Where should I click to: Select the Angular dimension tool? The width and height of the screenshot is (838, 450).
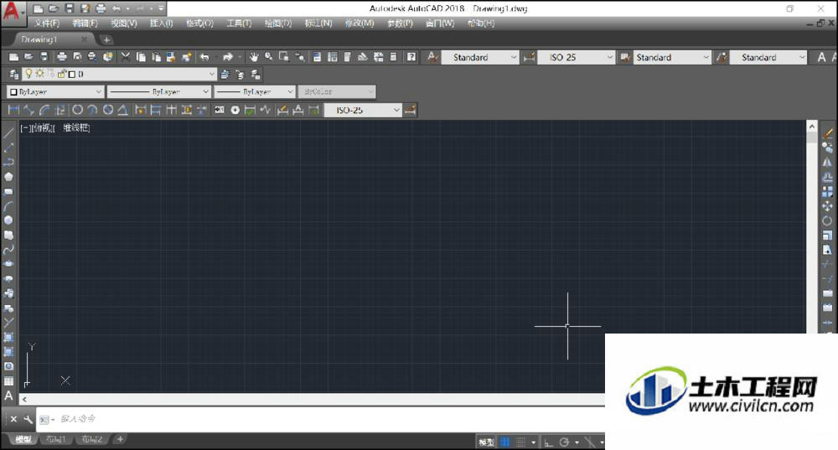tap(122, 110)
